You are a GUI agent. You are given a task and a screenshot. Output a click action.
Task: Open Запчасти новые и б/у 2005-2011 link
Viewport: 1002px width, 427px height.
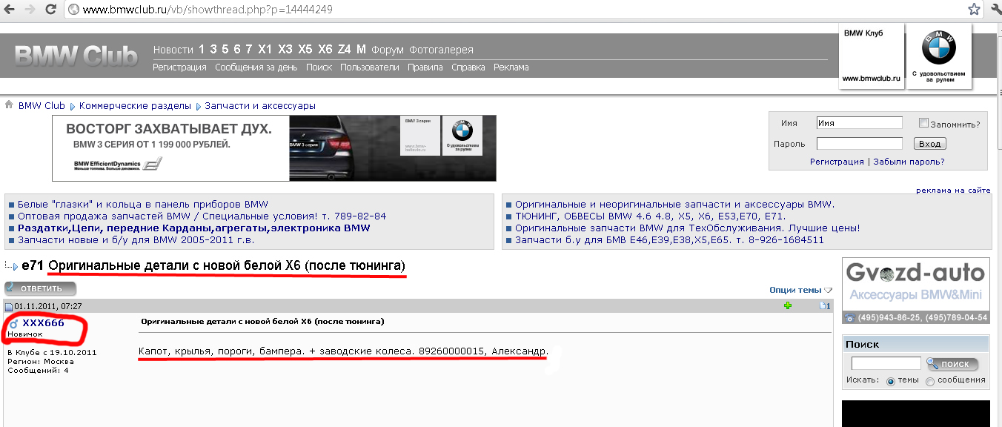tap(136, 240)
